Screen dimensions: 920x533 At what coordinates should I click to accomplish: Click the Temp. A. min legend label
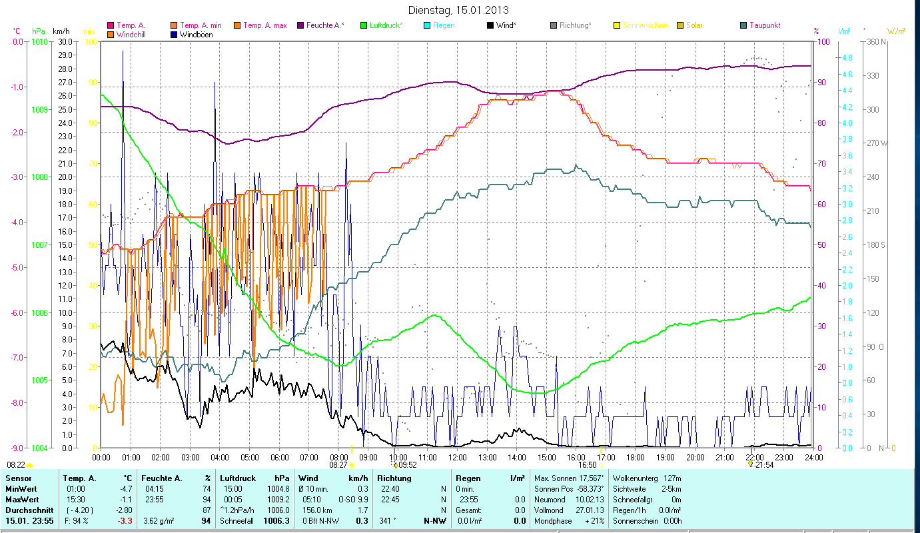coord(201,25)
